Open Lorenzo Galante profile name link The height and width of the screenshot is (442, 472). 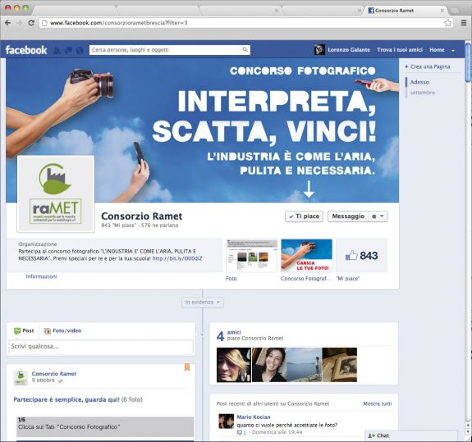349,49
